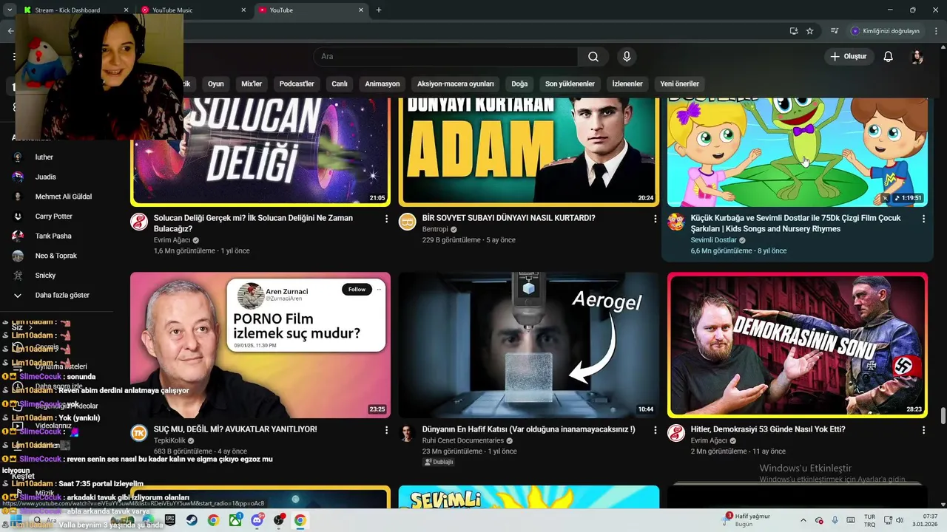947x532 pixels.
Task: Open the Chrome three-dot menu
Action: pos(936,31)
